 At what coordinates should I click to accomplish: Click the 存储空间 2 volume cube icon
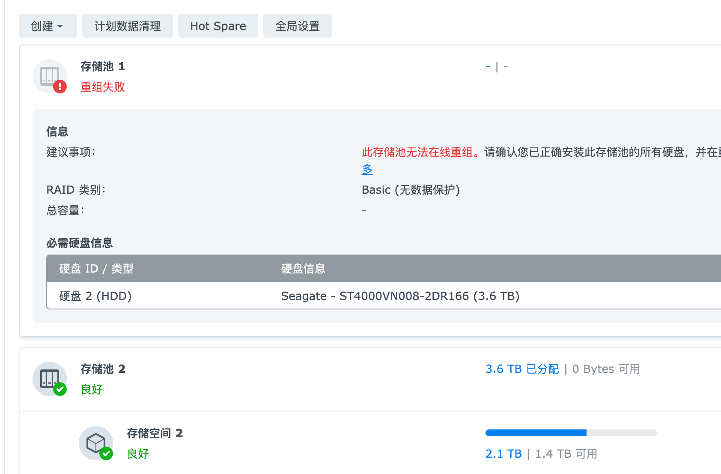click(x=95, y=442)
